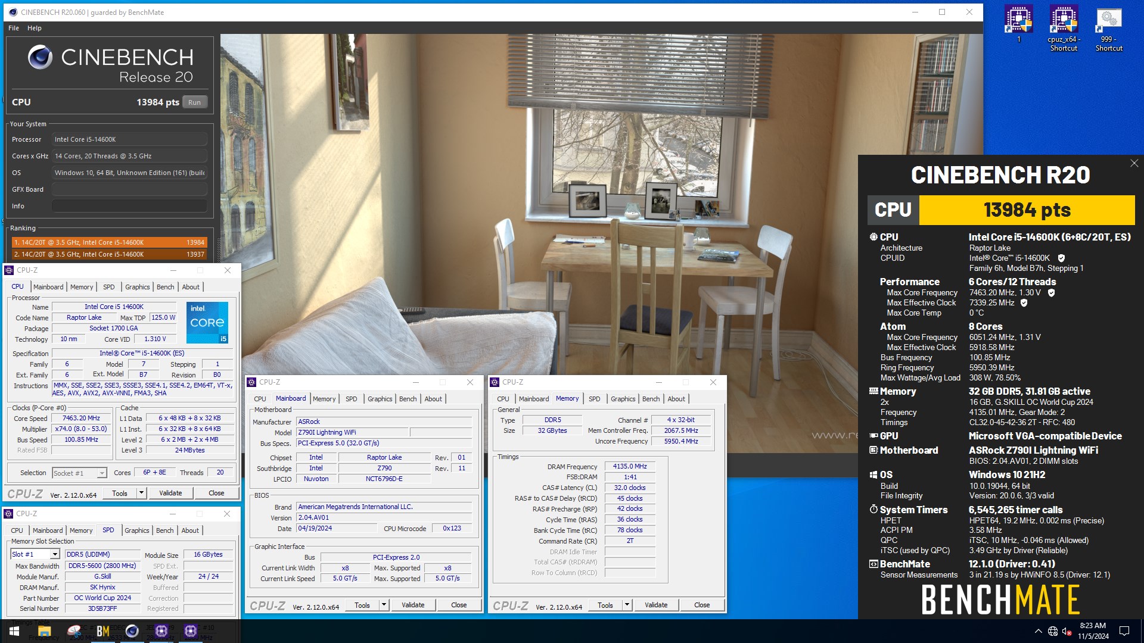Click the Intel Core i5 badge in CPU-Z
This screenshot has width=1144, height=643.
(207, 323)
